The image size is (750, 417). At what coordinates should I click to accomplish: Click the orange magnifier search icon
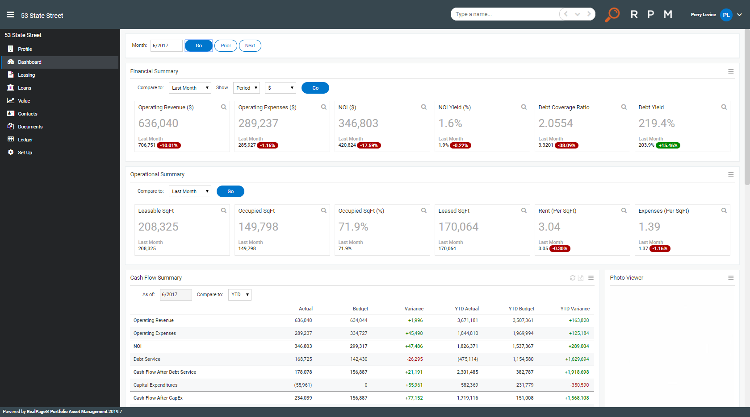pyautogui.click(x=612, y=14)
